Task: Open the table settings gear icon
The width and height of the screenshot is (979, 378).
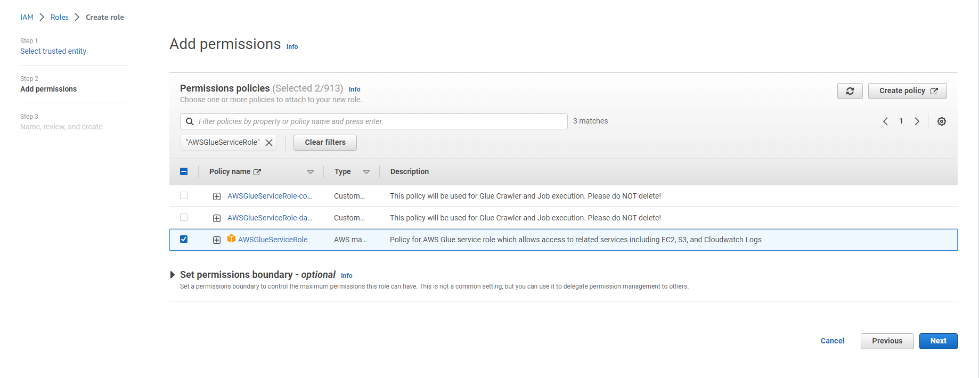Action: point(942,121)
